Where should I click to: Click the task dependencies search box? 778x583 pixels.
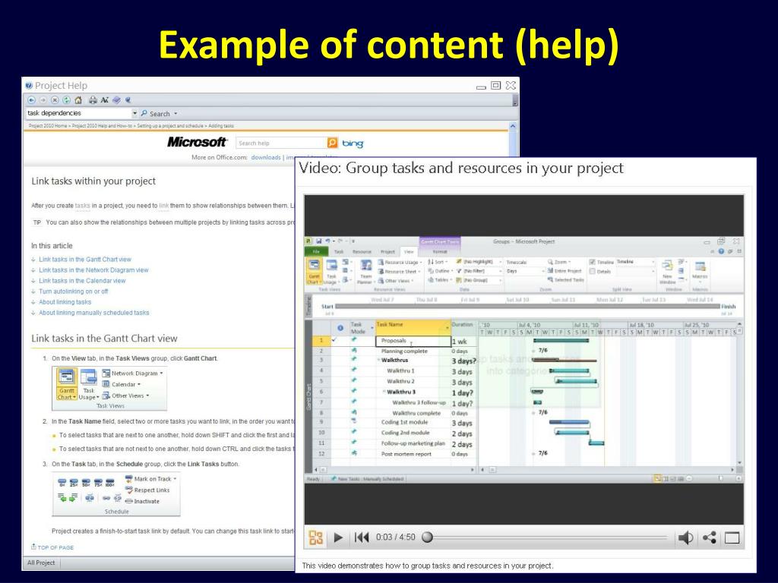tap(78, 113)
